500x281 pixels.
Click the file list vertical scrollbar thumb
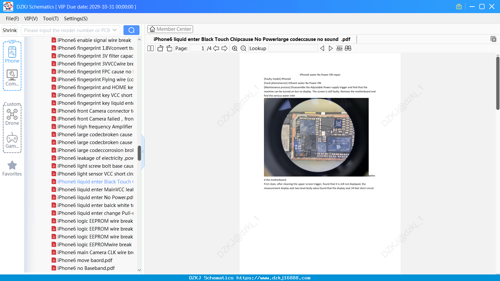point(139,153)
